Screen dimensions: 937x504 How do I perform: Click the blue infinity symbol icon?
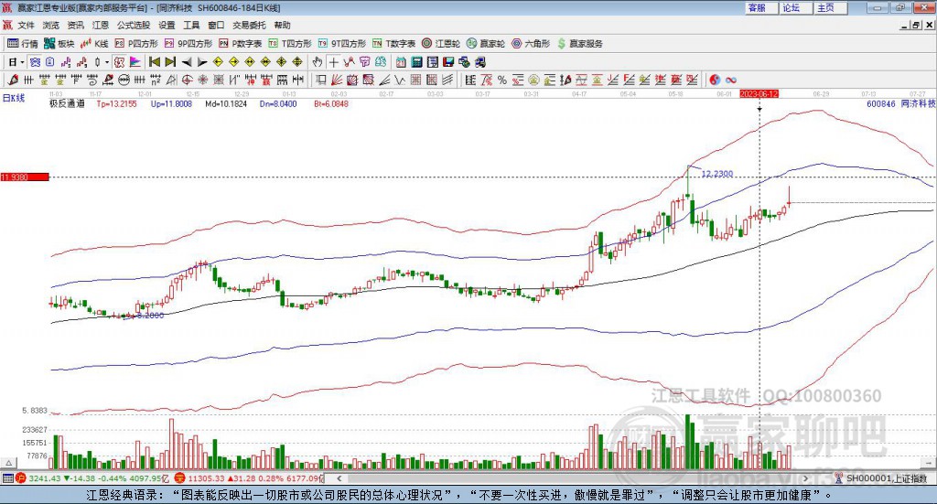(731, 80)
